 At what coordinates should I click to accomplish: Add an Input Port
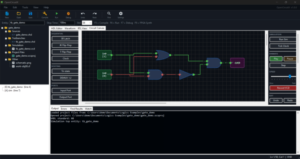(66, 91)
